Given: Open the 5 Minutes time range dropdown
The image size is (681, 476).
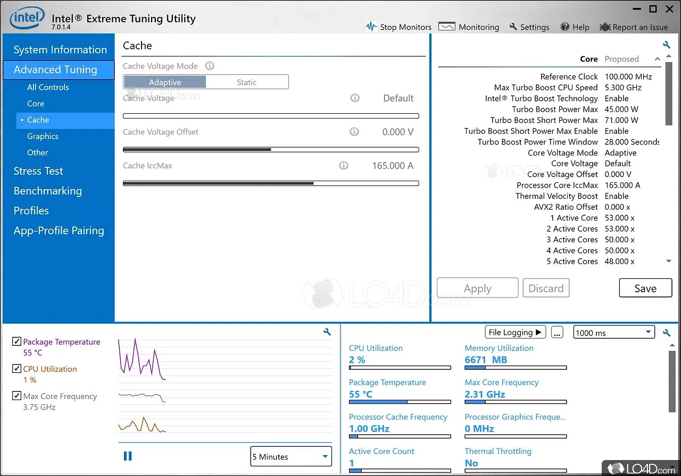Looking at the screenshot, I should [x=291, y=456].
